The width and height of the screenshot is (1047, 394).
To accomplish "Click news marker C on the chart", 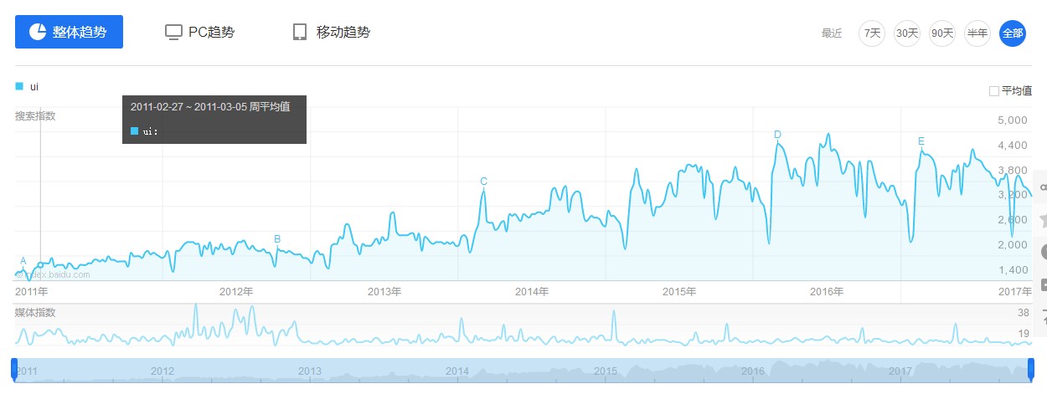I will tap(483, 182).
